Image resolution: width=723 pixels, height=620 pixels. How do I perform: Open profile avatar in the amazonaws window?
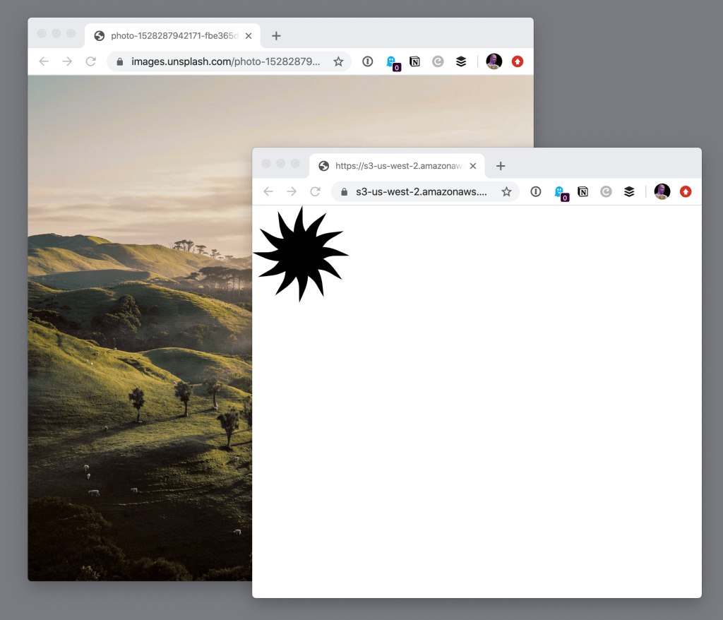(662, 191)
